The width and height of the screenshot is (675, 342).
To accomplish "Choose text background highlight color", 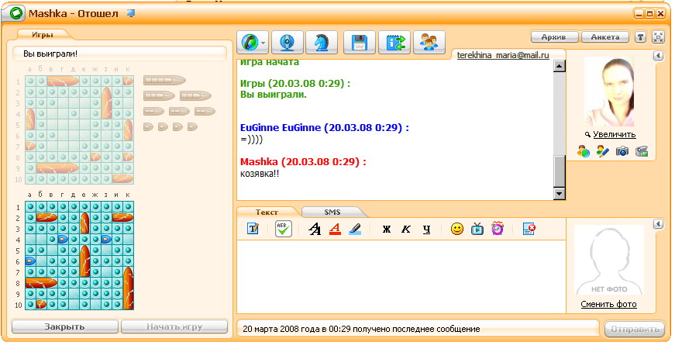I will (x=355, y=229).
